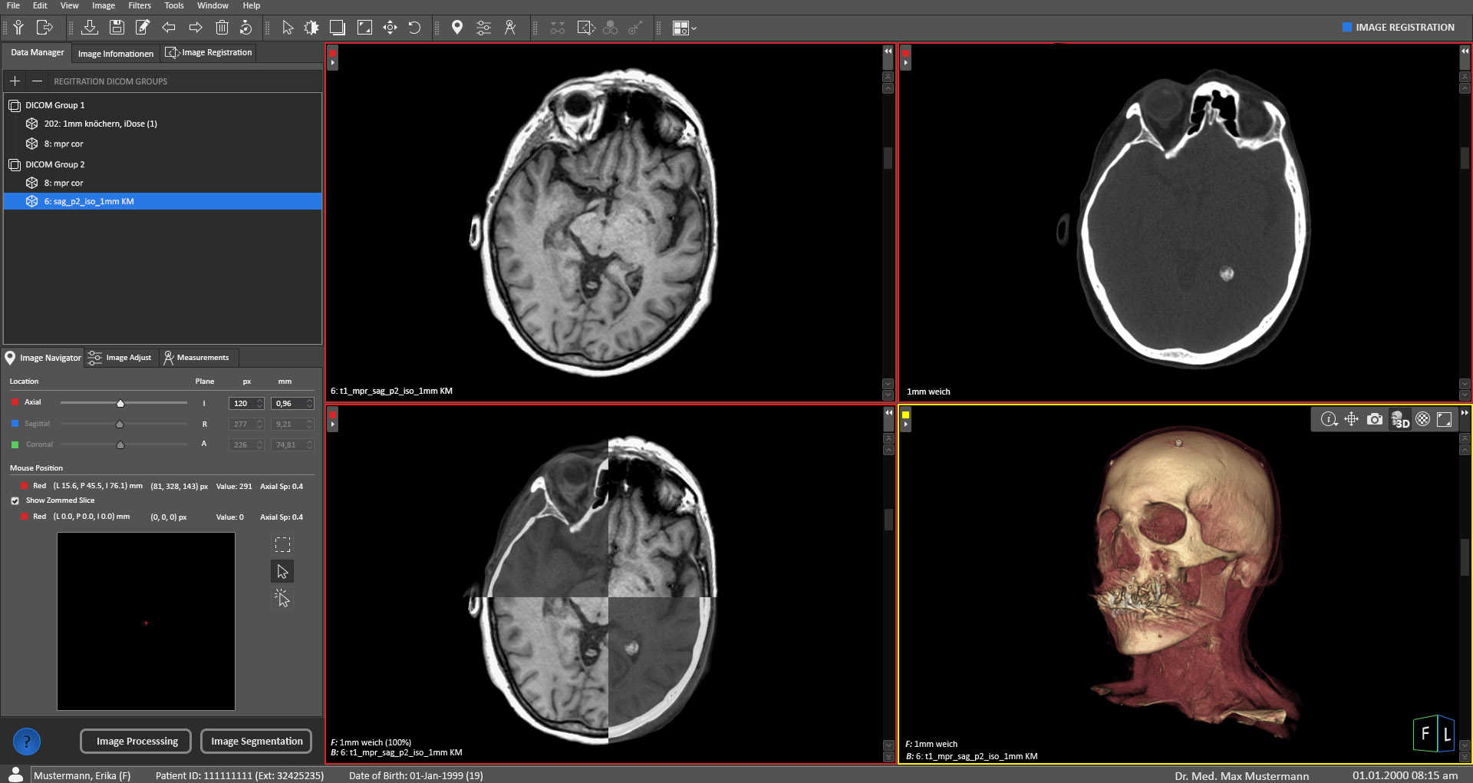Click the toolbar fullscreen expand icon
Viewport: 1473px width, 783px height.
[x=364, y=28]
